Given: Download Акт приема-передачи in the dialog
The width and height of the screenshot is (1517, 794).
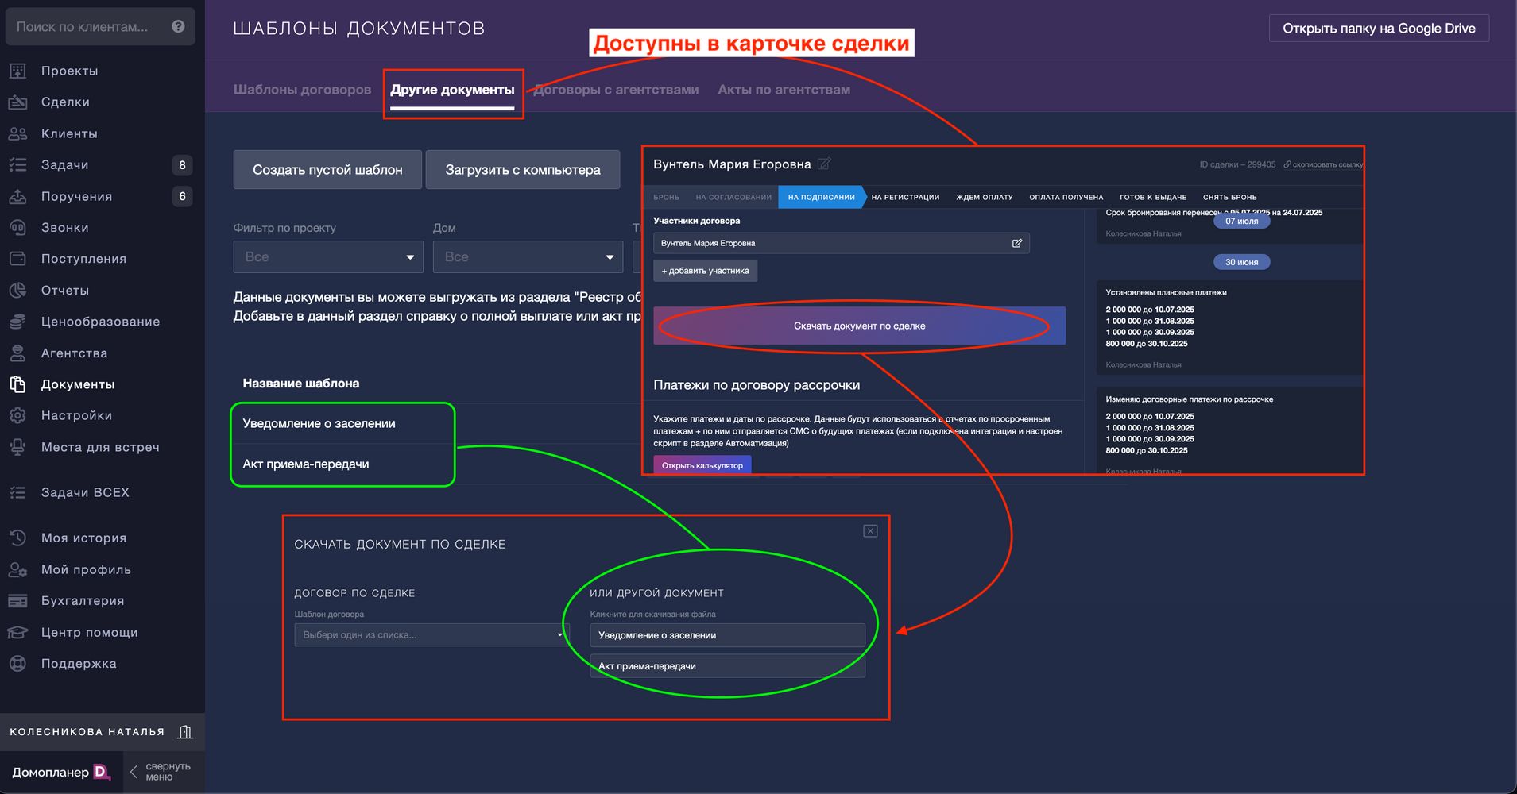Looking at the screenshot, I should pos(727,666).
